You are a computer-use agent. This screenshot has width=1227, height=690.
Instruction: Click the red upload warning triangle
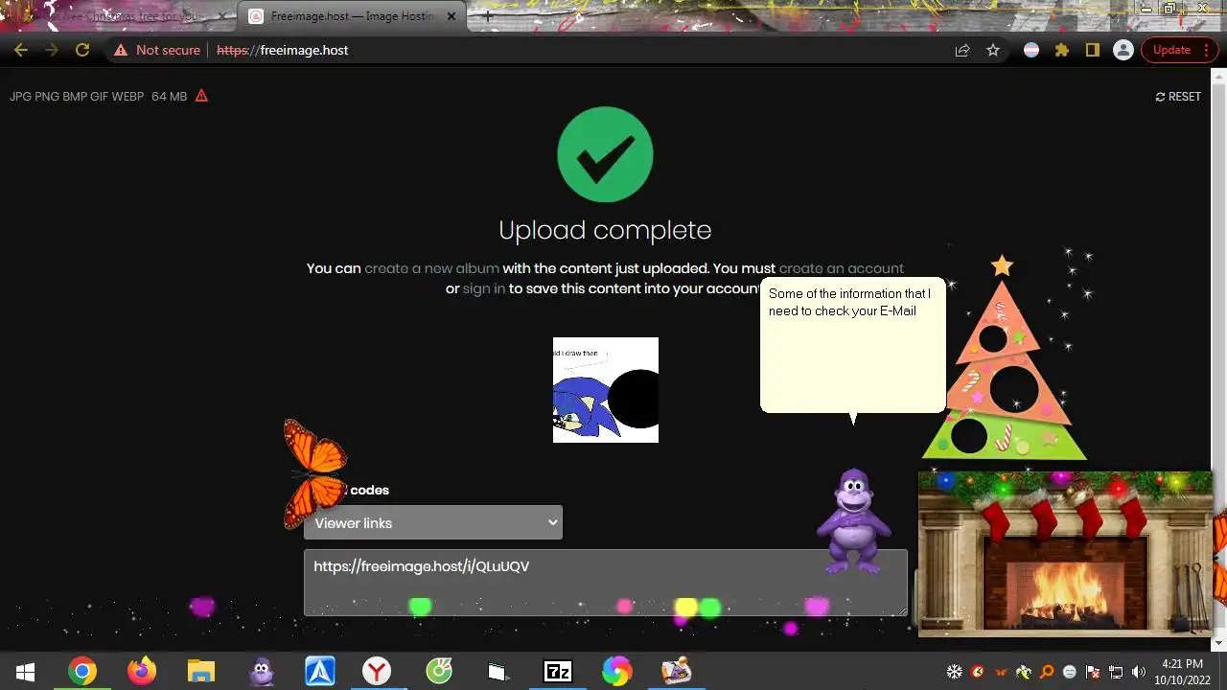tap(201, 96)
